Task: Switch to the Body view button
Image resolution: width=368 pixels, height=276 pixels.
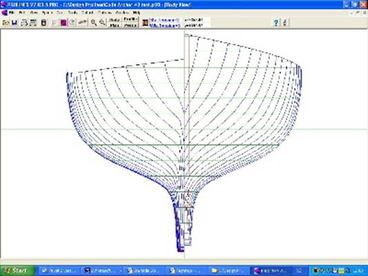Action: tap(115, 20)
